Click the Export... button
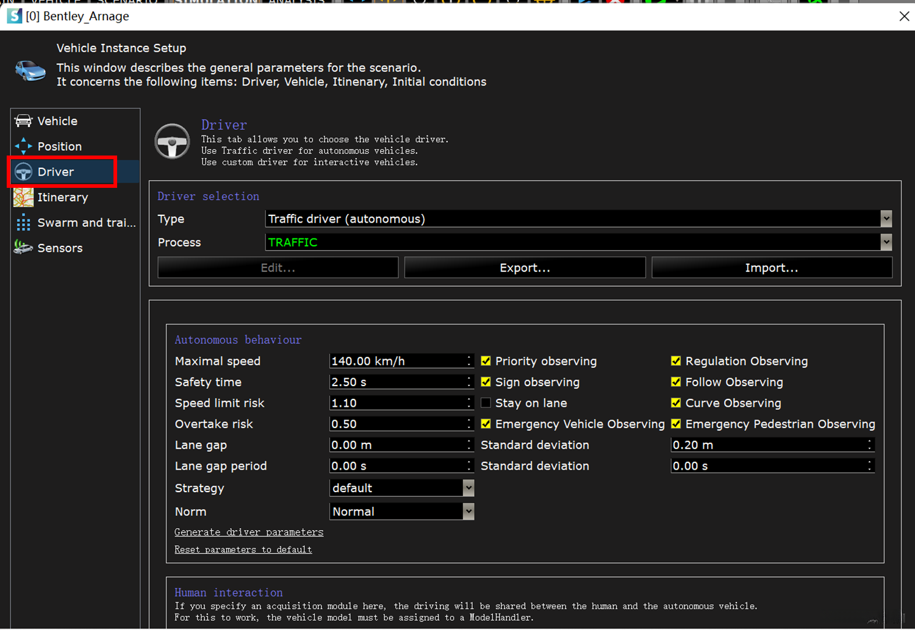The image size is (915, 630). [525, 268]
